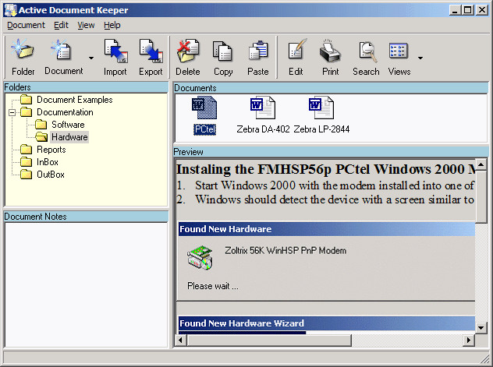This screenshot has height=367, width=493.
Task: Click the preview scroll up arrow
Action: (481, 165)
